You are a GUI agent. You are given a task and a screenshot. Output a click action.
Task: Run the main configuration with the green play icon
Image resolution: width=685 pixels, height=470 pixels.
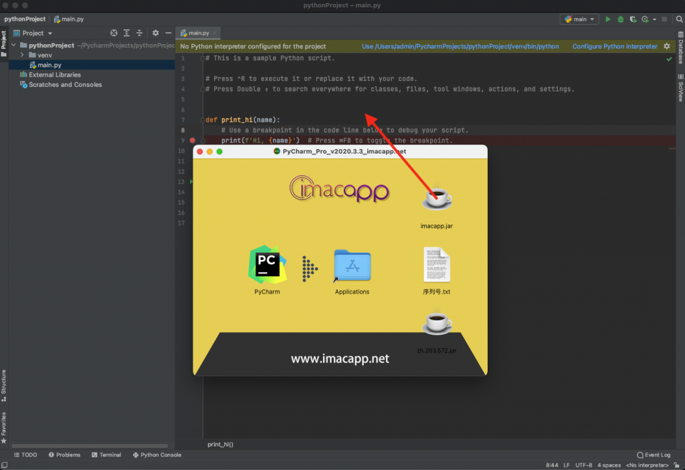point(607,19)
